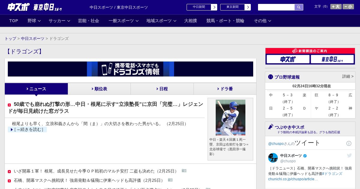Click the Chunichi Sports logo in header

tap(19, 7)
